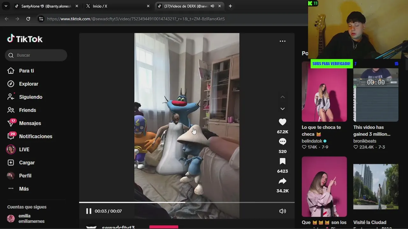
Task: Close the Inicio / X tab
Action: pos(148,6)
